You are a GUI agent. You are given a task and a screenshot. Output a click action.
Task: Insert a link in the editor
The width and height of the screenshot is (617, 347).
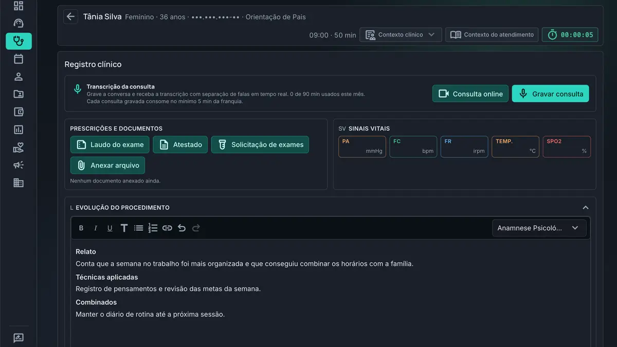coord(167,228)
